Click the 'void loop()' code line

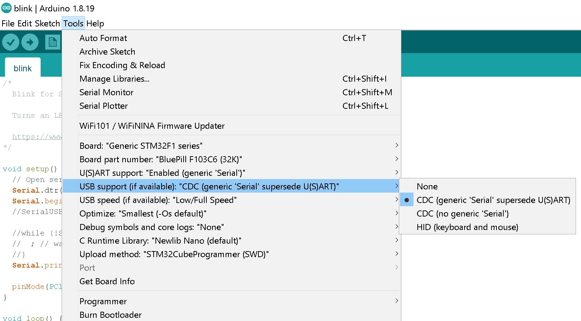32,318
